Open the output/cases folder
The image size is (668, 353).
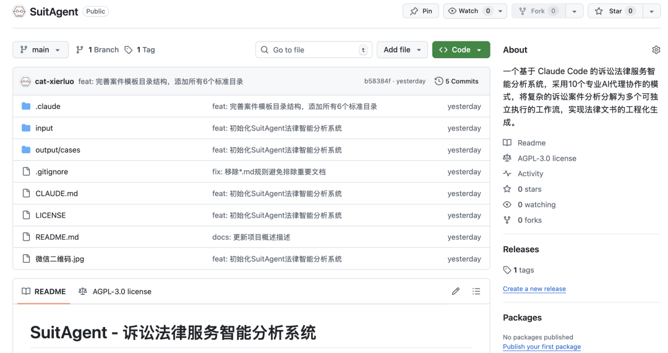coord(58,150)
